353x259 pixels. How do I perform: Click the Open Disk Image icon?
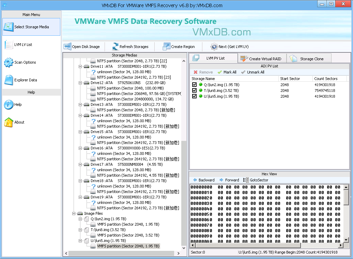[67, 47]
